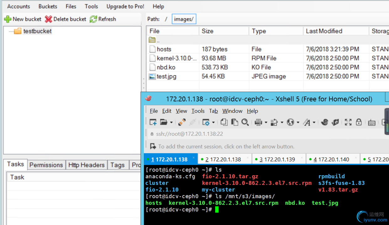Viewport: 389px width, 225px height.
Task: Click the color scheme icon in the Xshell toolbar
Action: tap(274, 122)
